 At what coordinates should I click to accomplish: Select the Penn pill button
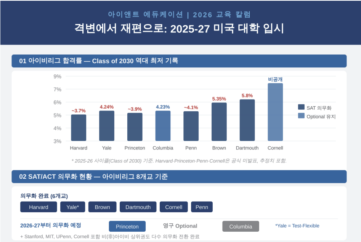(202, 207)
